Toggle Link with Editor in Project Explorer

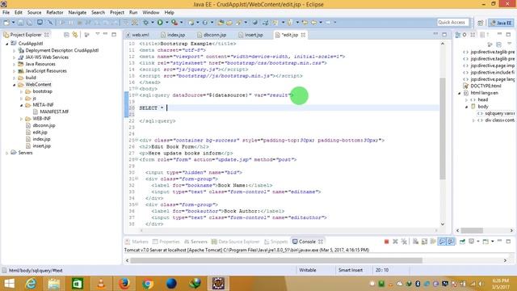pos(75,35)
